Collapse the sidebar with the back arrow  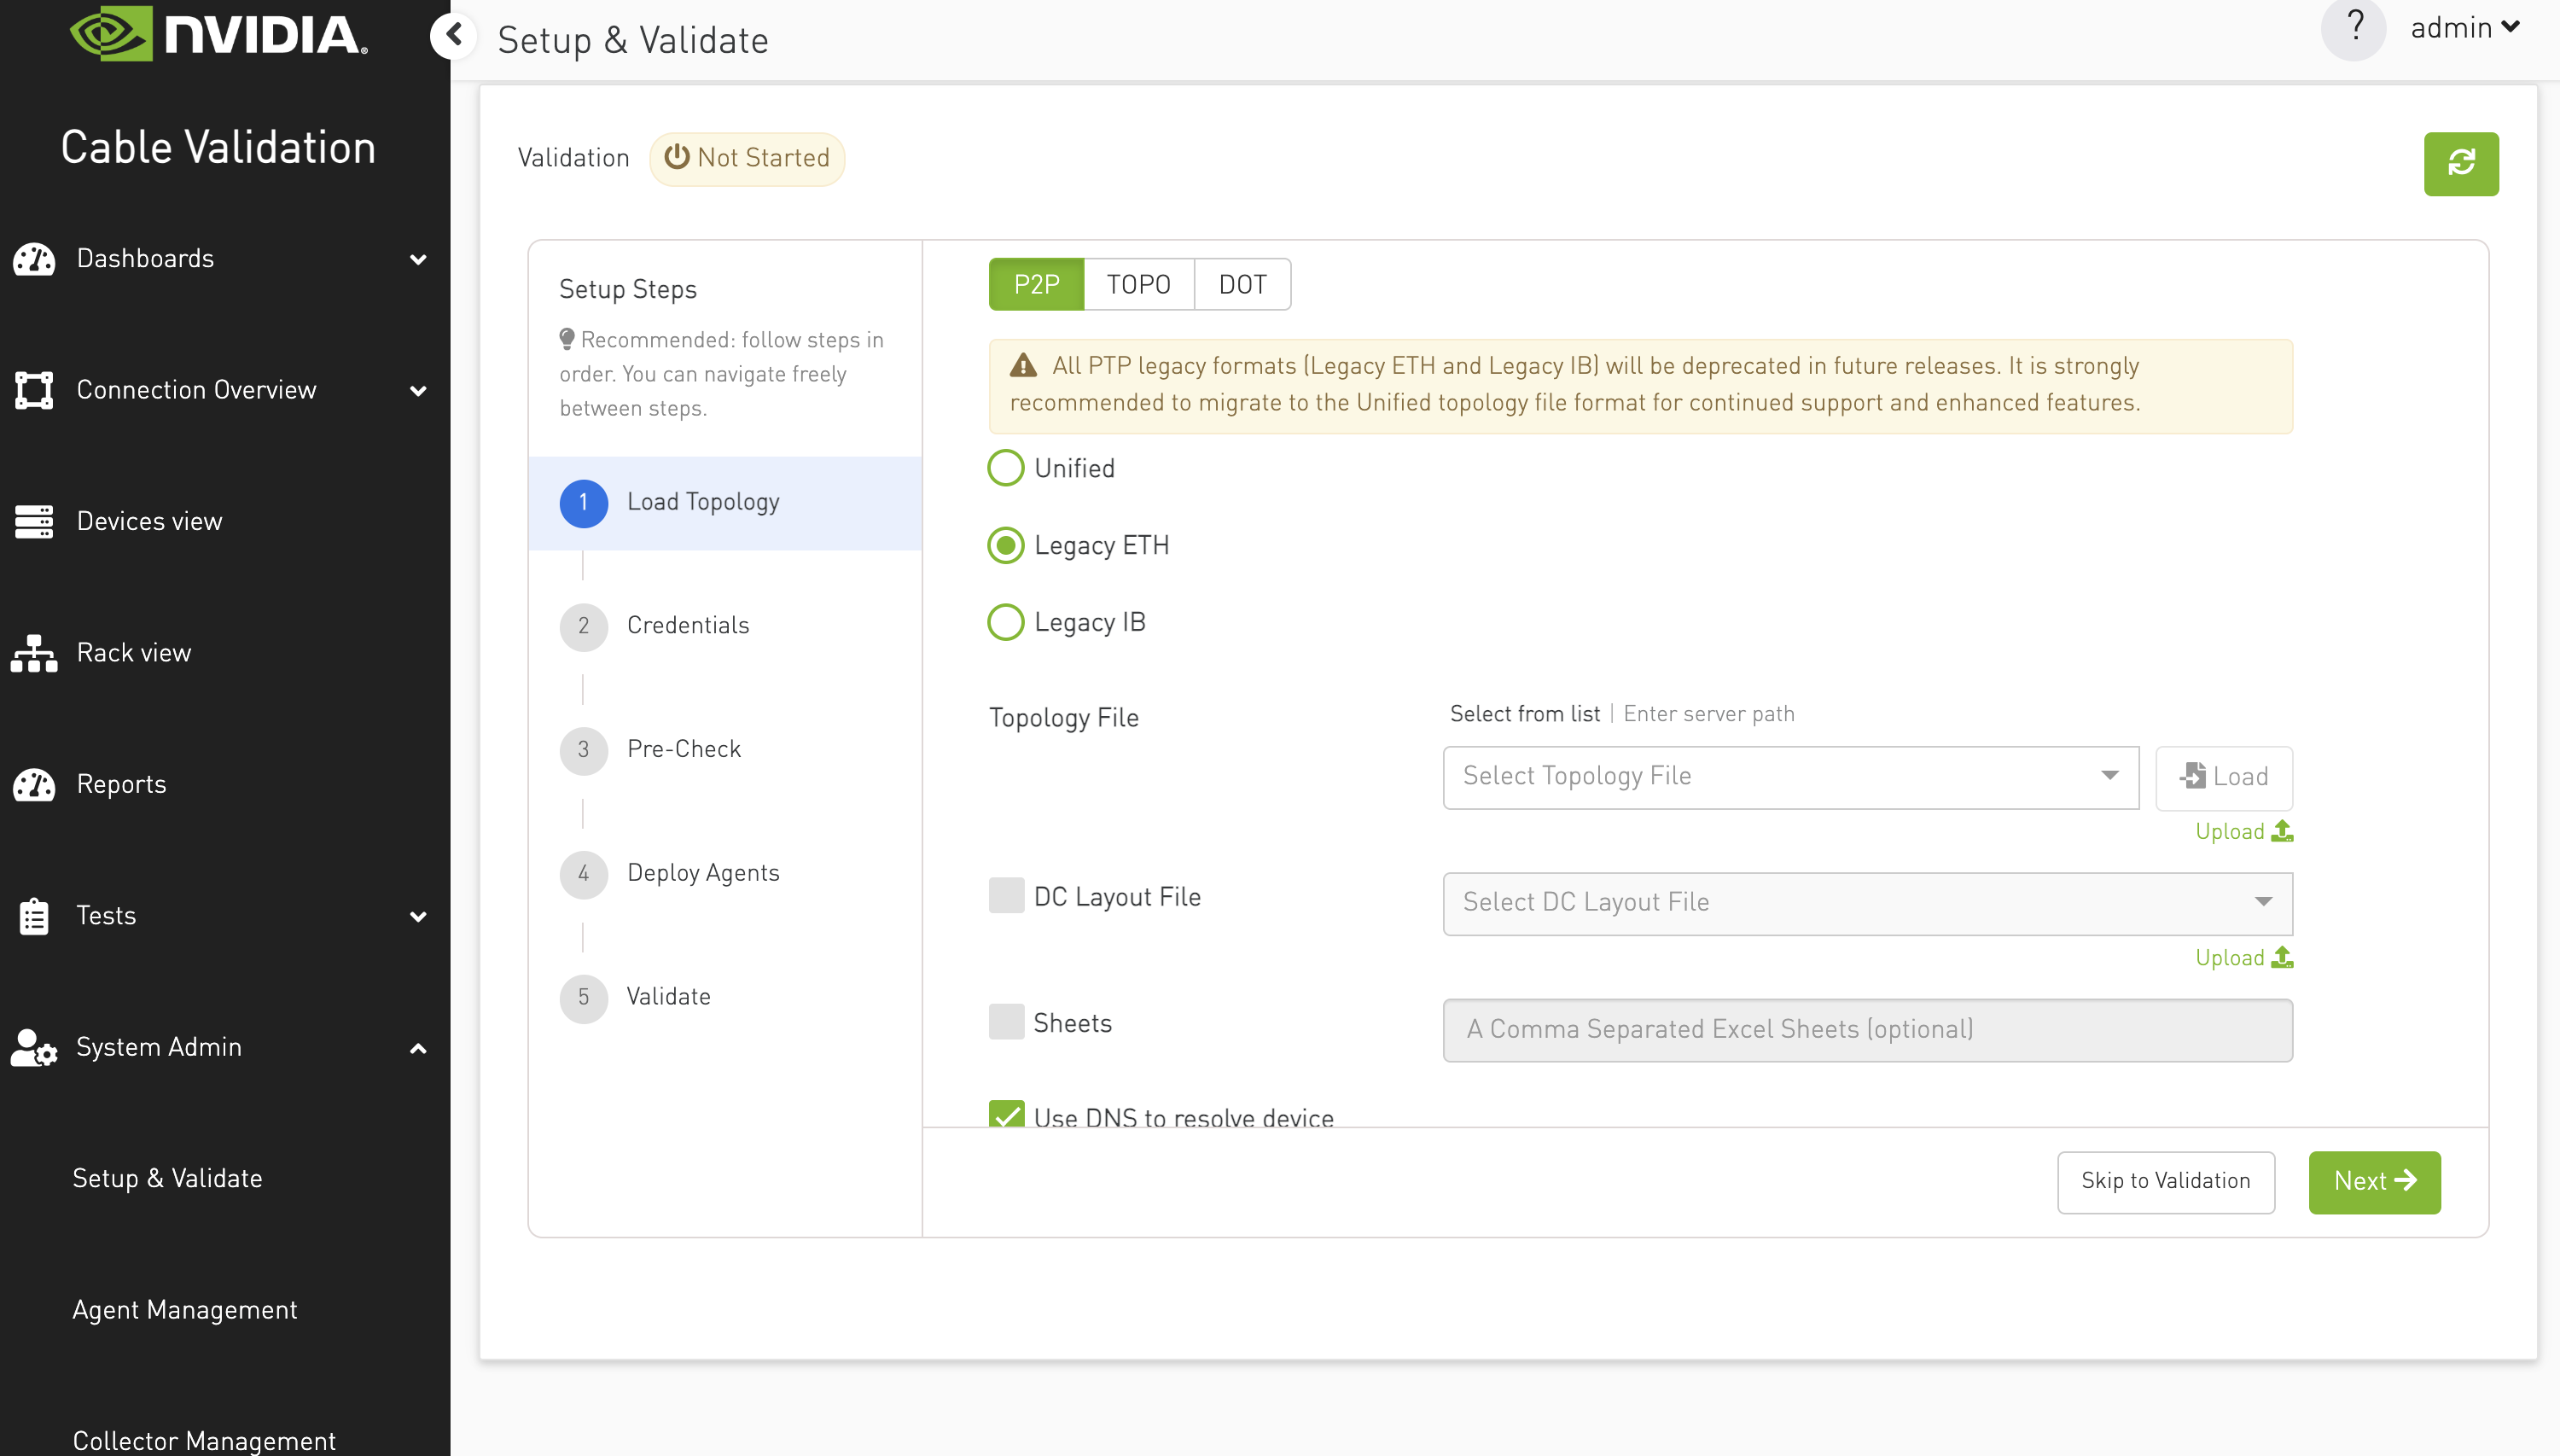[x=454, y=36]
